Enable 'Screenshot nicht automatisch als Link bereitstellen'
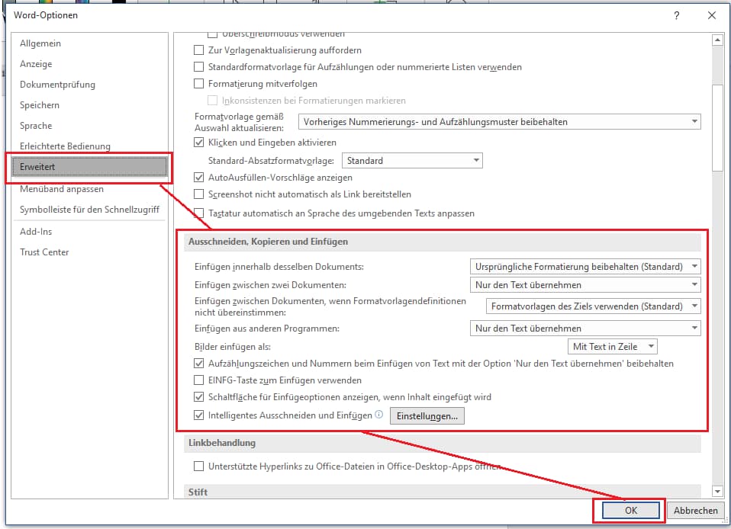This screenshot has height=529, width=731. coord(200,194)
